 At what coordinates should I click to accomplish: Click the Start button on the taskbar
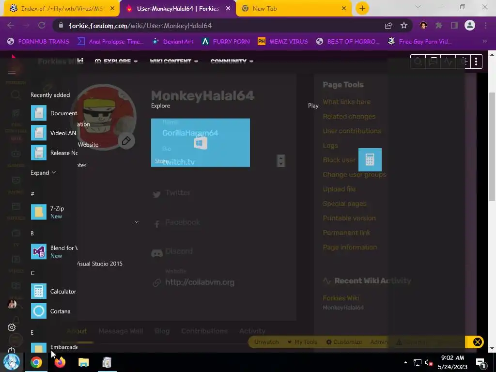12,362
